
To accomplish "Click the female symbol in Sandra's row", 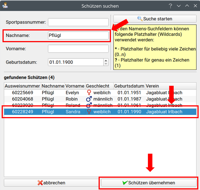I will [x=89, y=112].
